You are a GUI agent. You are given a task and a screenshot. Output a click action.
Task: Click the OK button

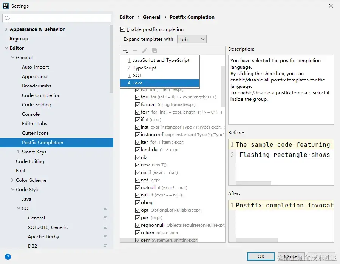point(261,256)
